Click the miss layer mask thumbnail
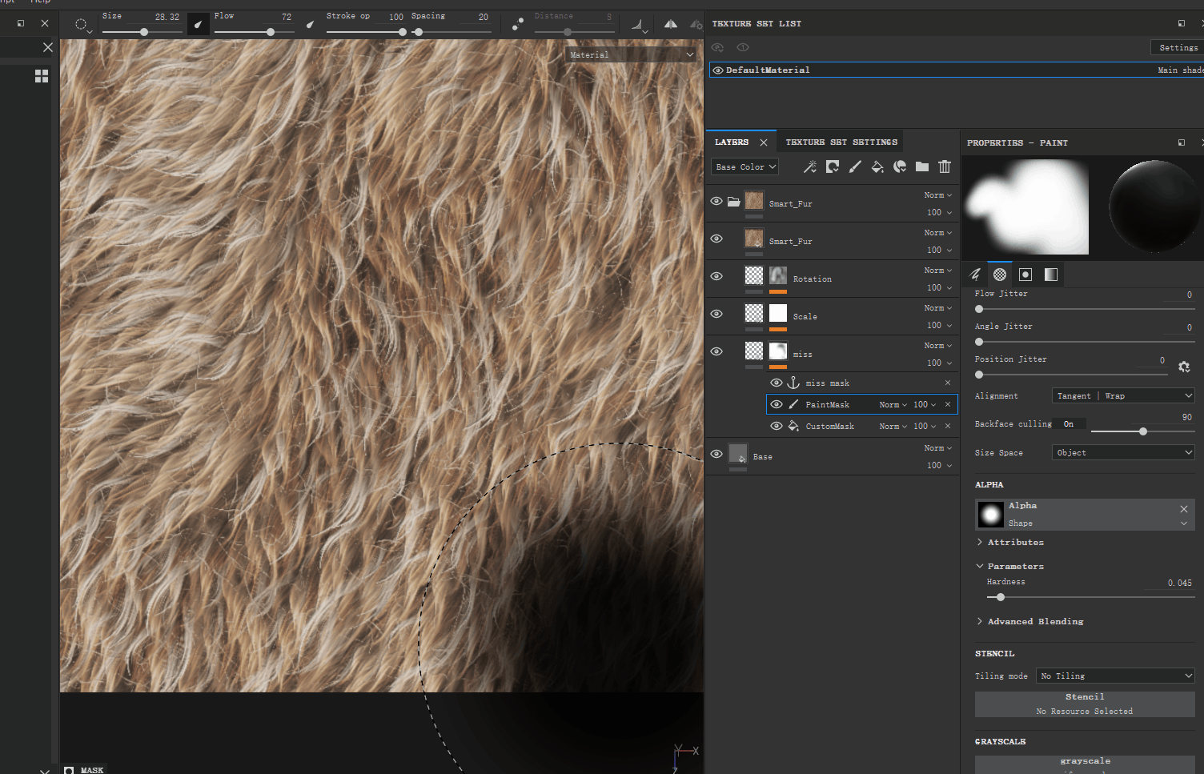1204x774 pixels. [x=778, y=351]
